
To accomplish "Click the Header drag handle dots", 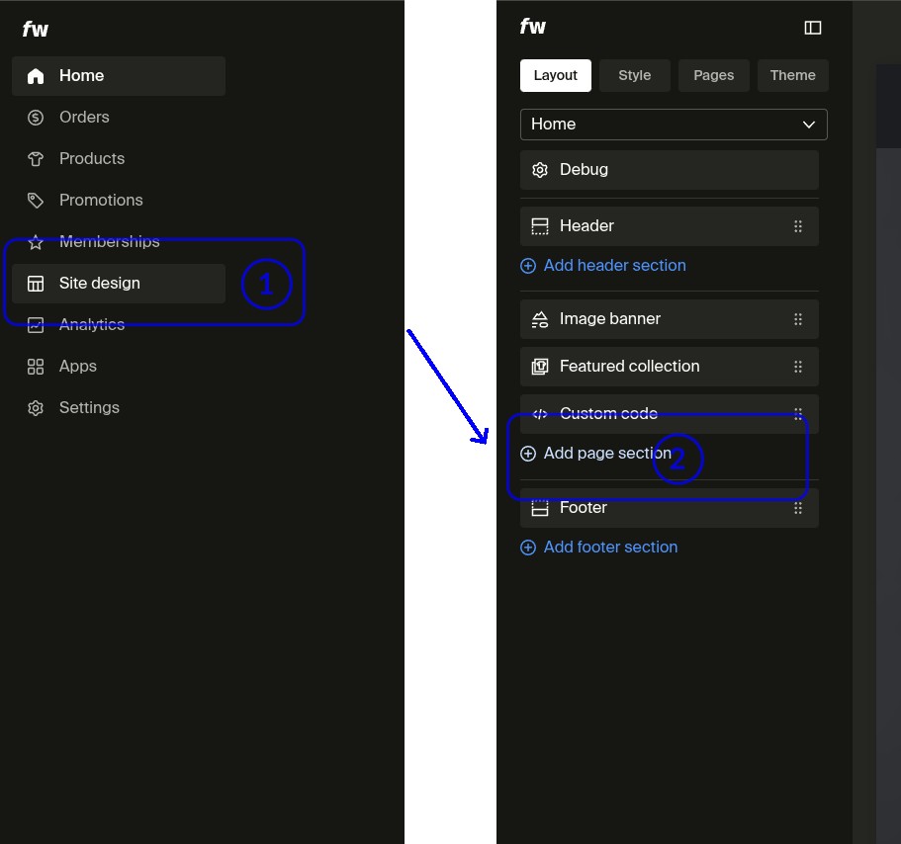I will pyautogui.click(x=797, y=226).
